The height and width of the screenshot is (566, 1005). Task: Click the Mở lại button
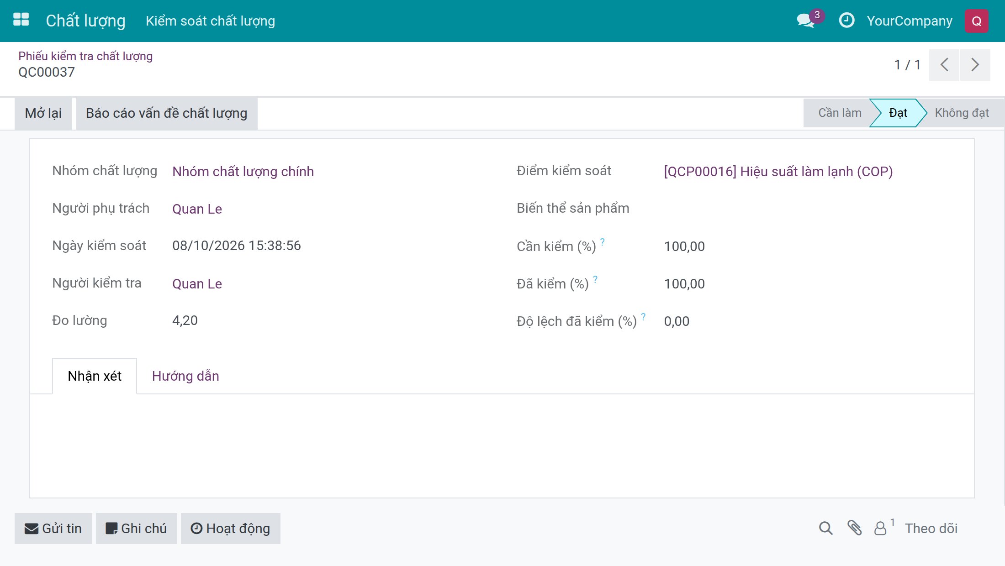click(43, 113)
